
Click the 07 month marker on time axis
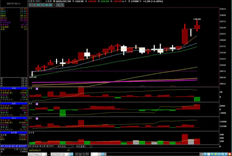click(x=69, y=150)
